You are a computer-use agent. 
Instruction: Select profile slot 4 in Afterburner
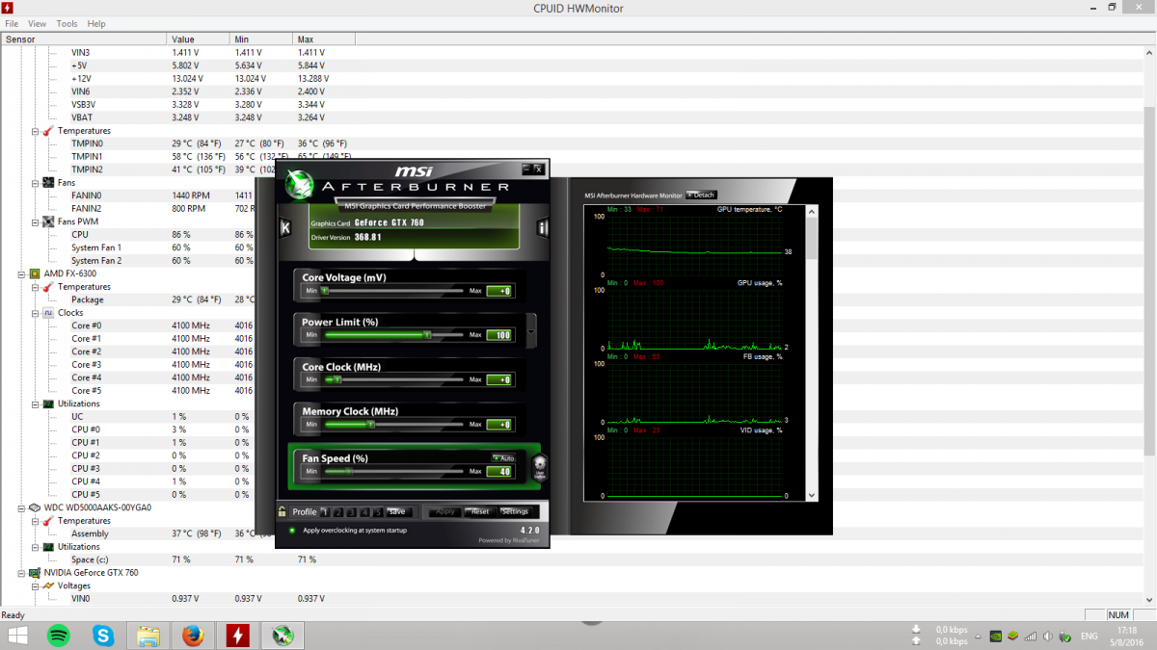pyautogui.click(x=365, y=511)
